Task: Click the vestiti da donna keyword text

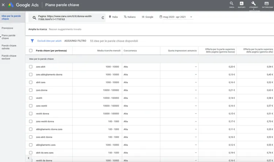Action: tap(44, 161)
